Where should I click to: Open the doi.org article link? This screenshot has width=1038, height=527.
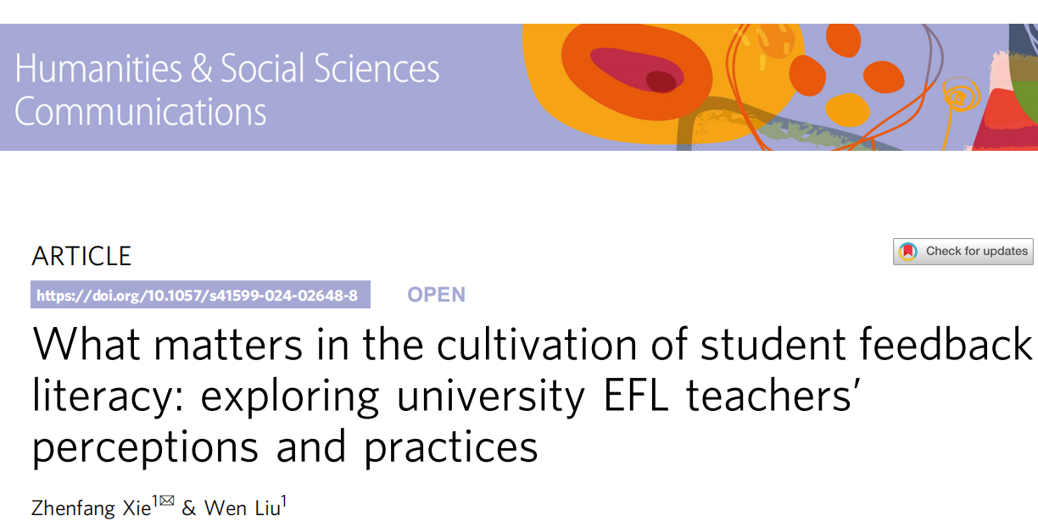tap(200, 295)
